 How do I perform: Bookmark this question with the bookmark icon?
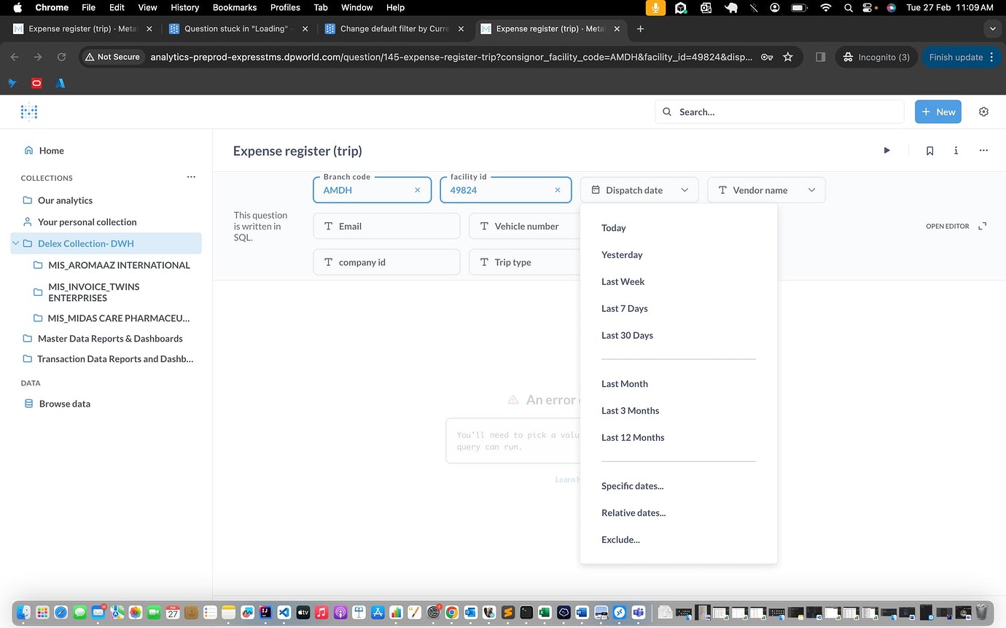pyautogui.click(x=930, y=151)
